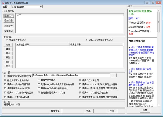The image size is (163, 117).
Task: Toggle 使用通配符替换Excel文档 checkbox
Action: (x=39, y=93)
